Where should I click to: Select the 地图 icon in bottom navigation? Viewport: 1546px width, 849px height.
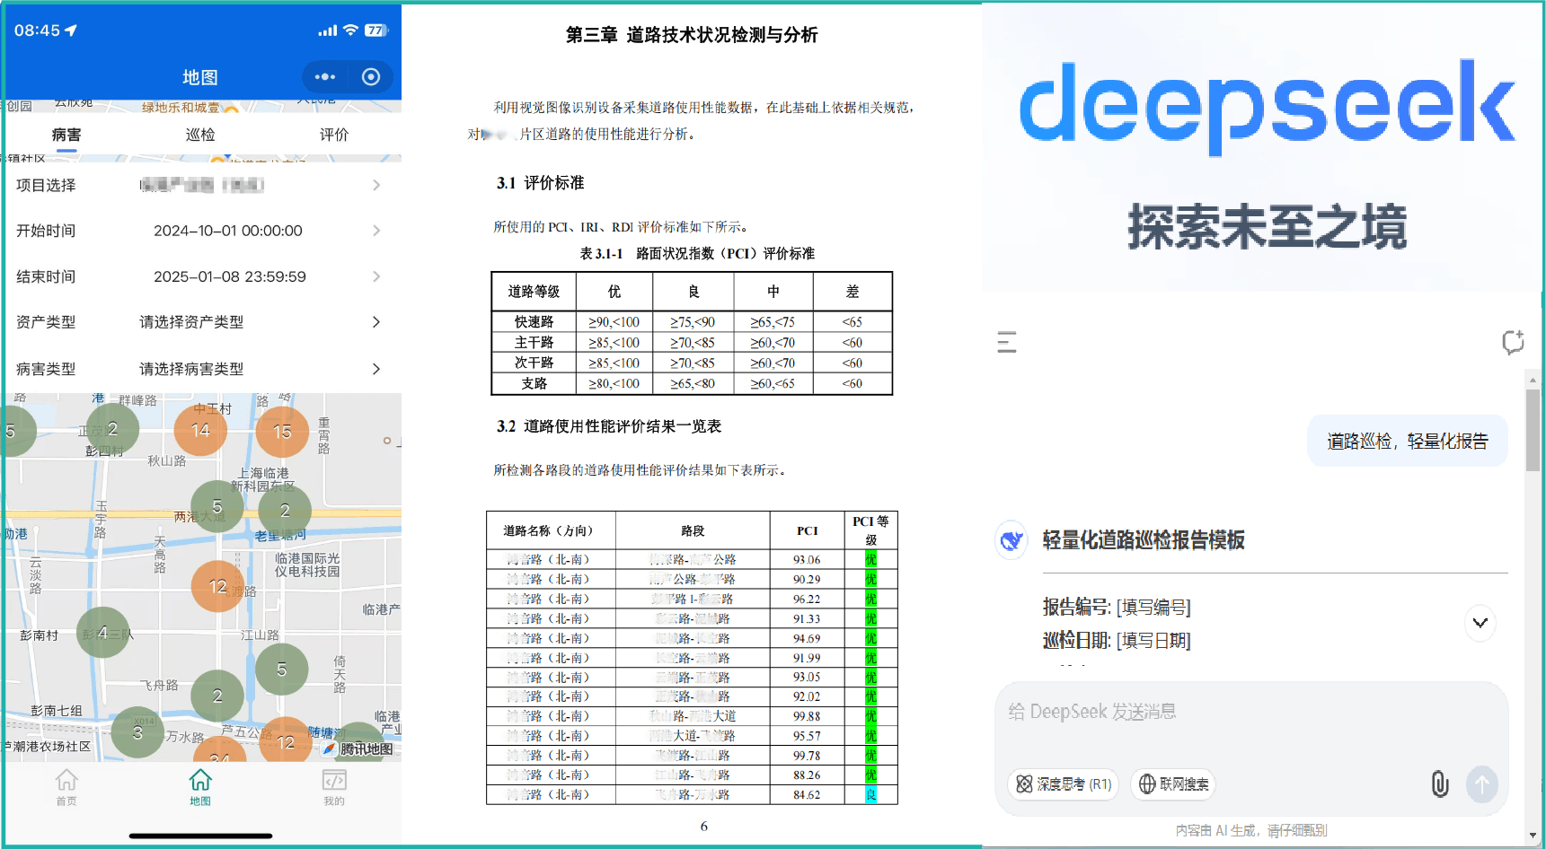[200, 787]
